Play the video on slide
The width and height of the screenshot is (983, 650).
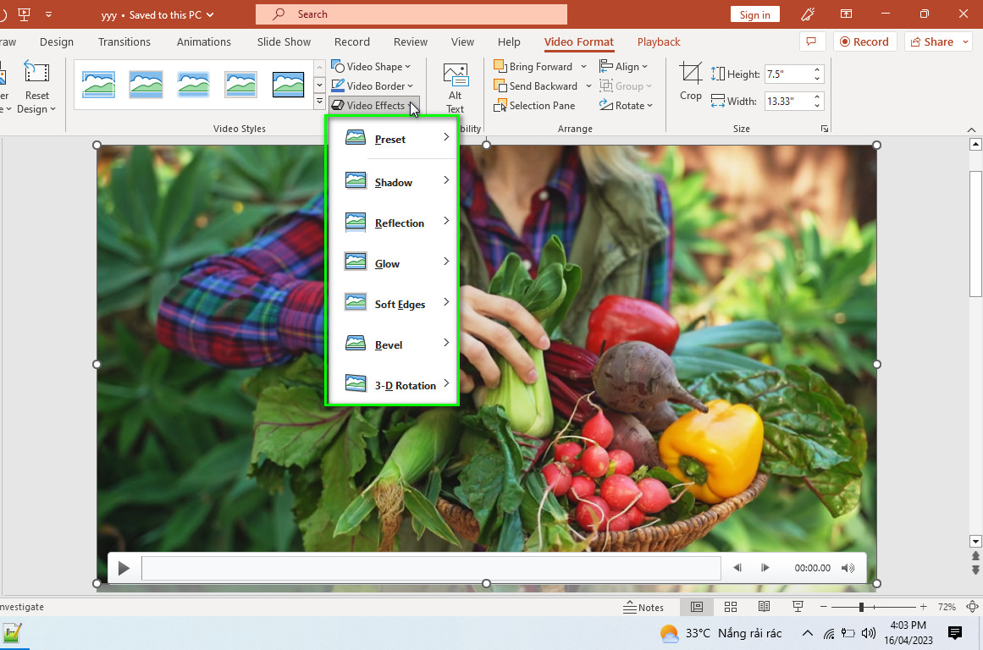[124, 568]
